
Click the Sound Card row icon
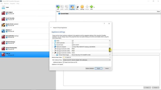coord(55,45)
